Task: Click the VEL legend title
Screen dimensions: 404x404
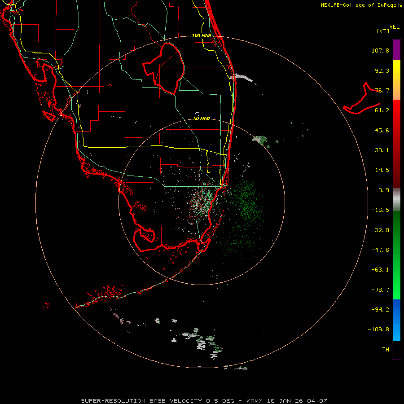Action: tap(394, 26)
